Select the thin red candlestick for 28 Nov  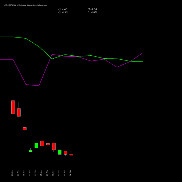pyautogui.click(x=48, y=144)
